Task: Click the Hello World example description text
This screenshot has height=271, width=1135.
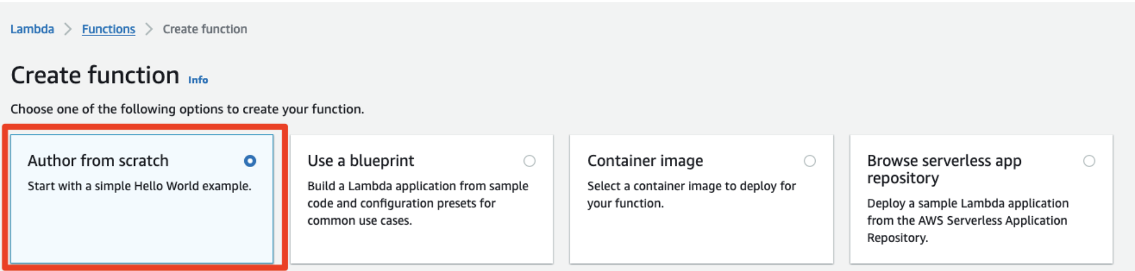Action: 139,186
